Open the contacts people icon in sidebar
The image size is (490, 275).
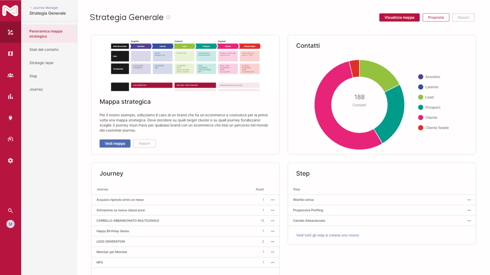pos(10,75)
